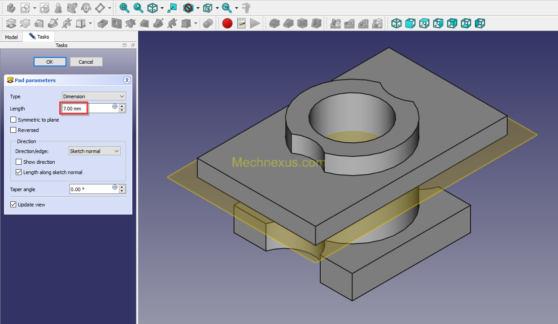Open Draw style dropdown arrow
Screen dimensions: 558x324
coord(162,8)
